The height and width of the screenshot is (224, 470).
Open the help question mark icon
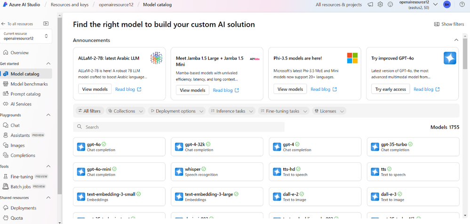pyautogui.click(x=462, y=5)
